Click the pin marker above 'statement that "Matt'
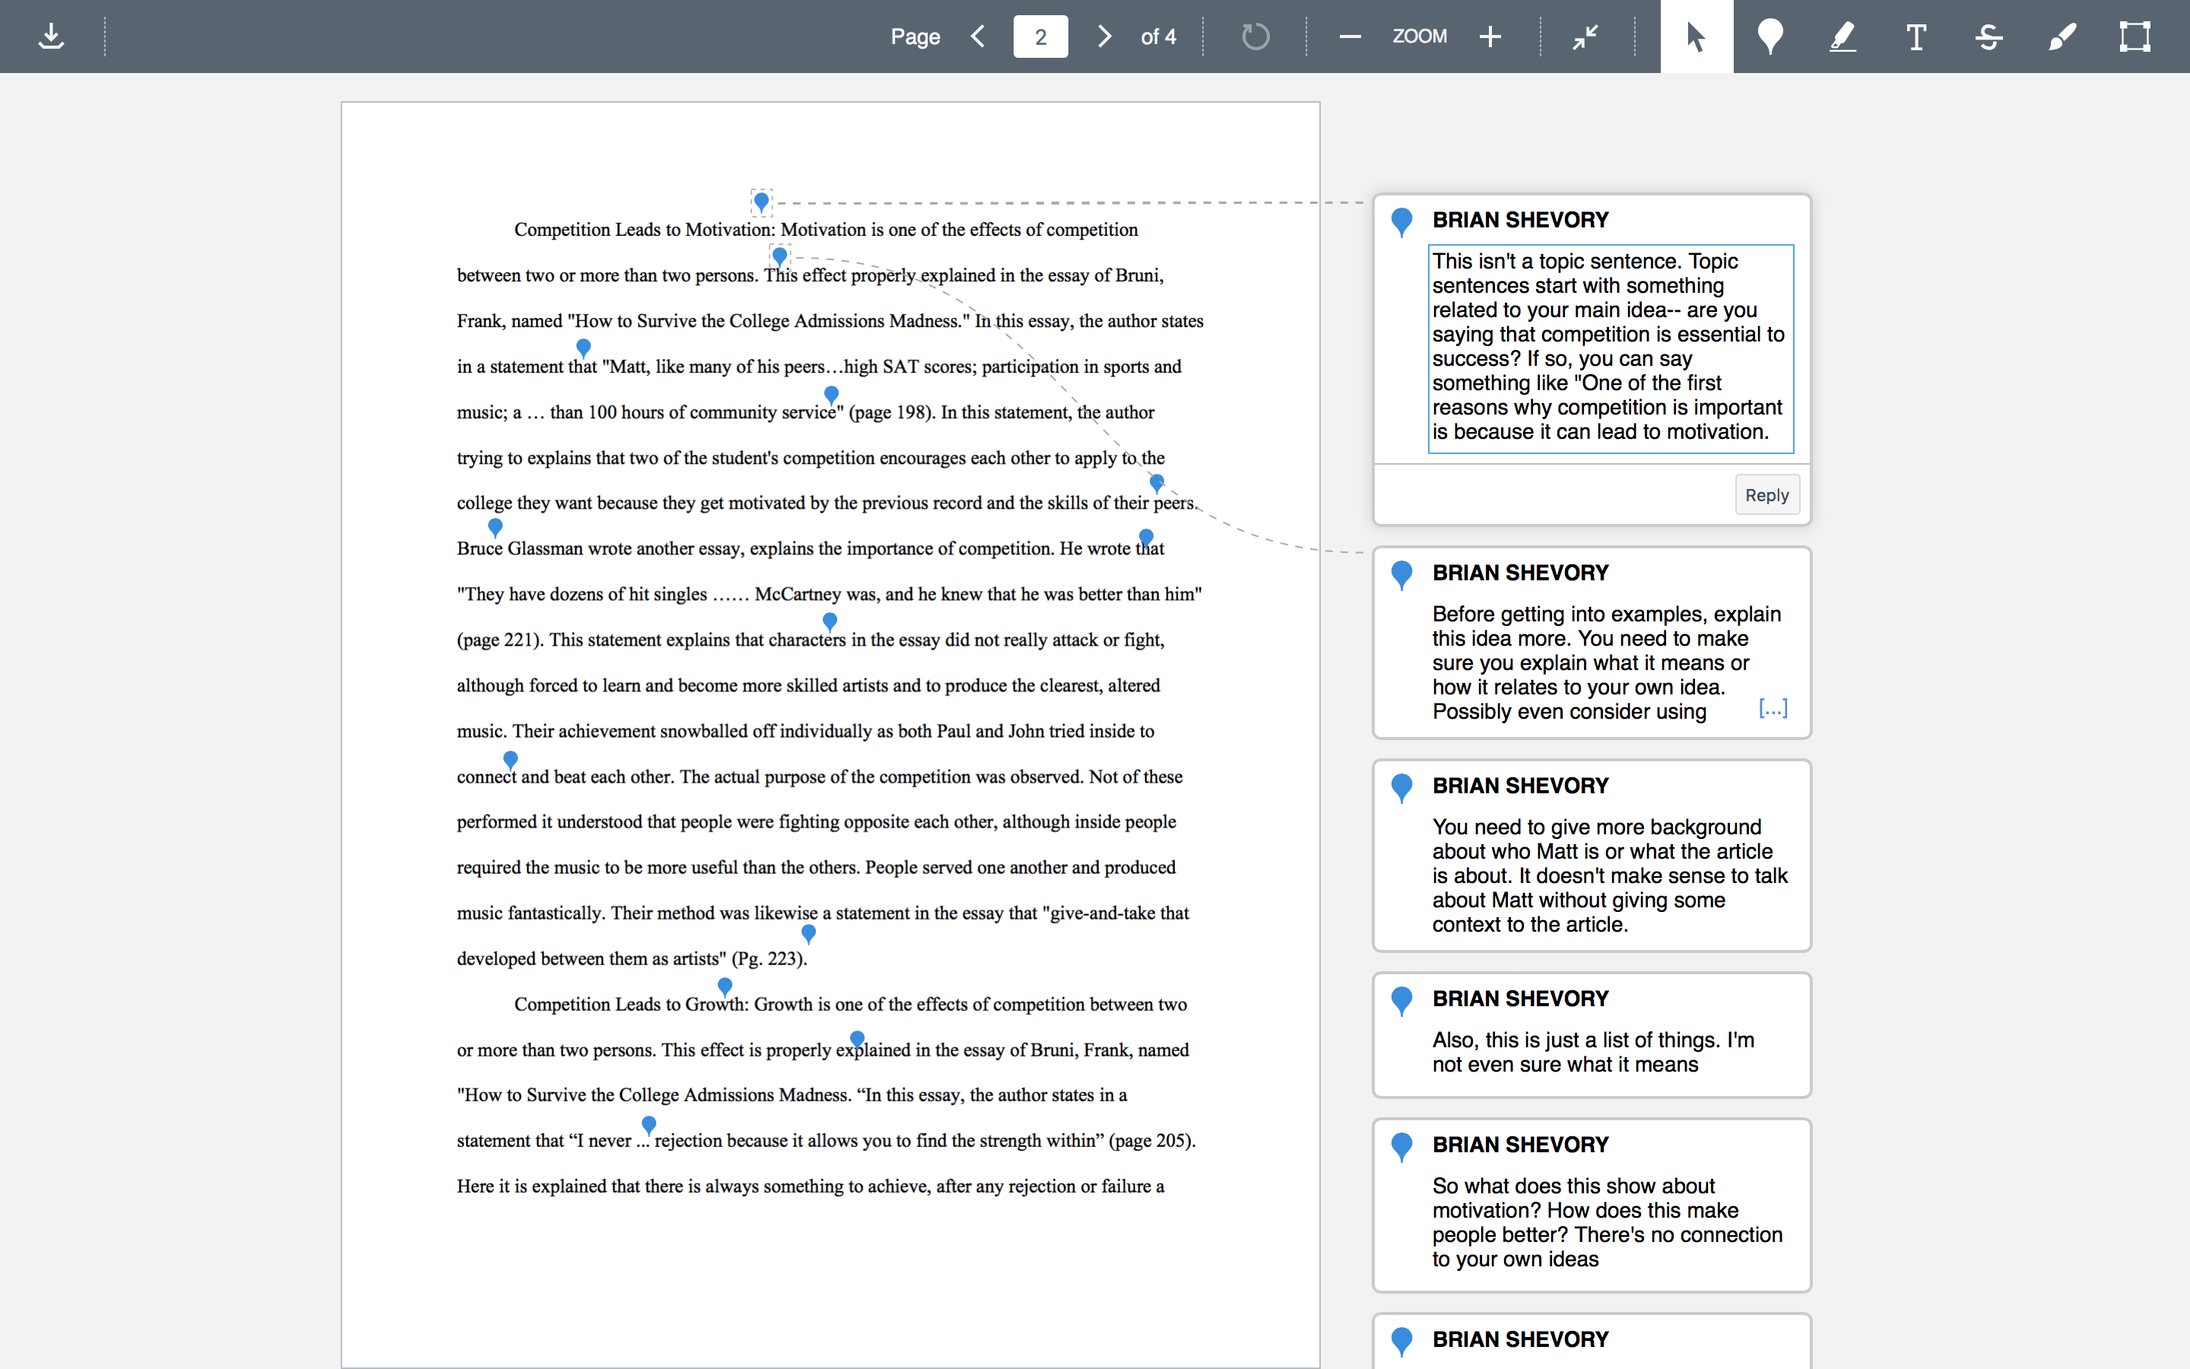The width and height of the screenshot is (2190, 1369). click(584, 347)
